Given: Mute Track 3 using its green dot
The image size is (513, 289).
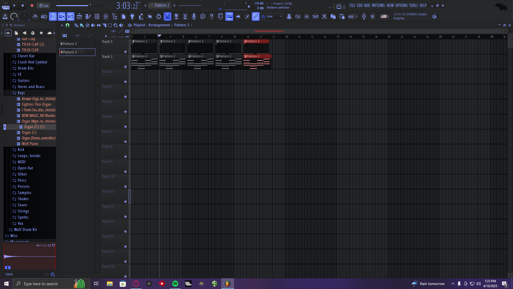Looking at the screenshot, I should click(125, 82).
